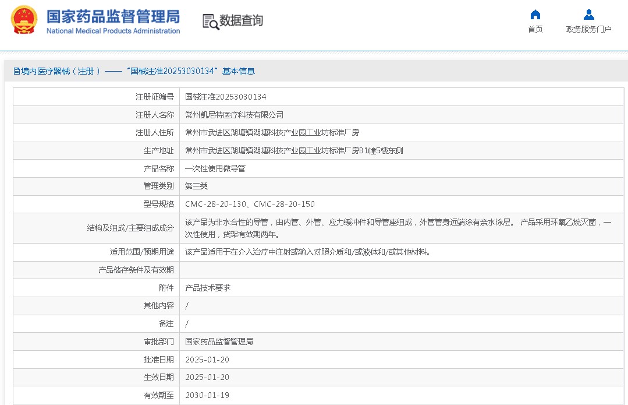Select intended use text 该产品适用于在介入治疗中

pos(307,252)
